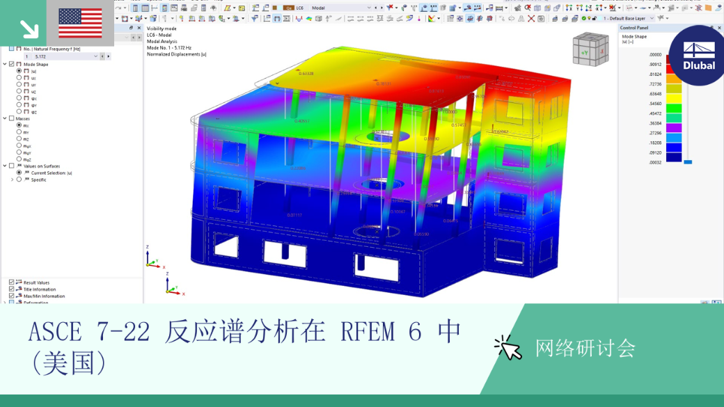Click the view axis X icon

point(569,8)
